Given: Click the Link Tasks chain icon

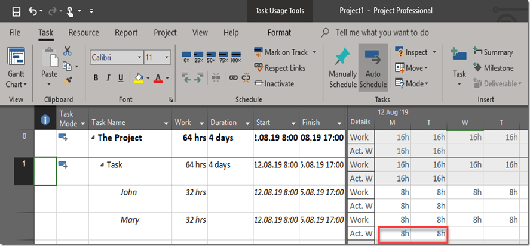Looking at the screenshot, I should coord(233,78).
